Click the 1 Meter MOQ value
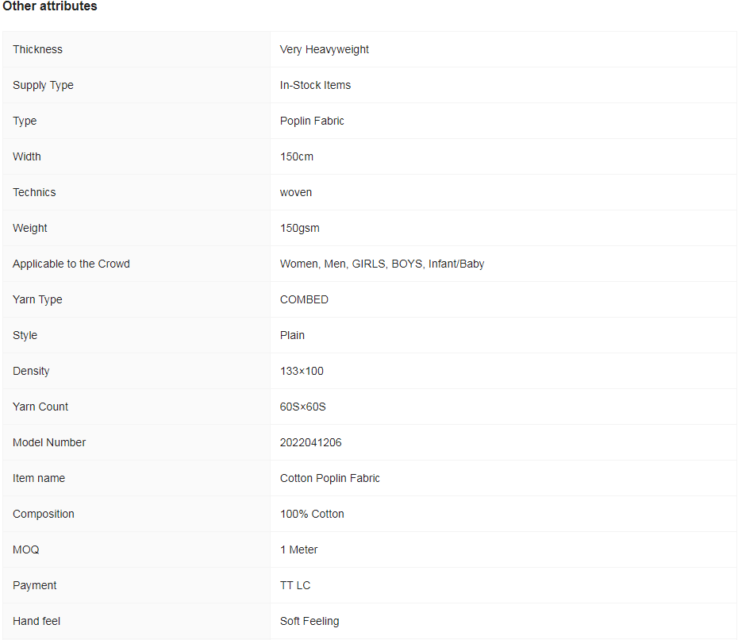The width and height of the screenshot is (738, 640). 299,549
